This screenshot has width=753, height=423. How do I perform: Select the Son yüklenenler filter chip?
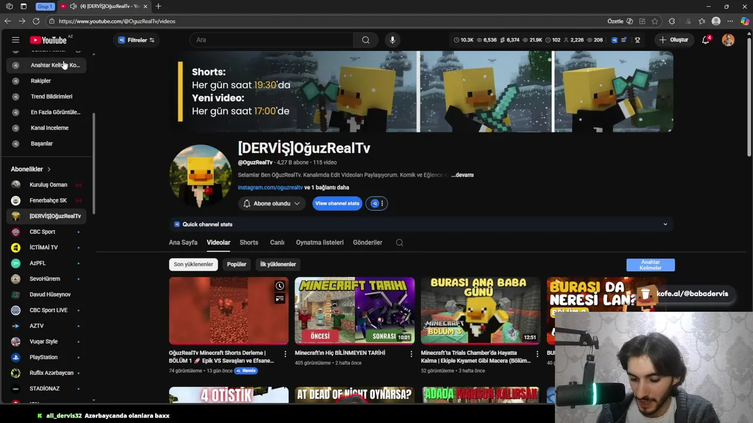[x=193, y=264]
